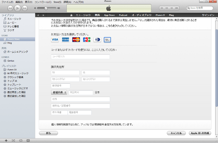Switch to grid view icon

(172, 8)
